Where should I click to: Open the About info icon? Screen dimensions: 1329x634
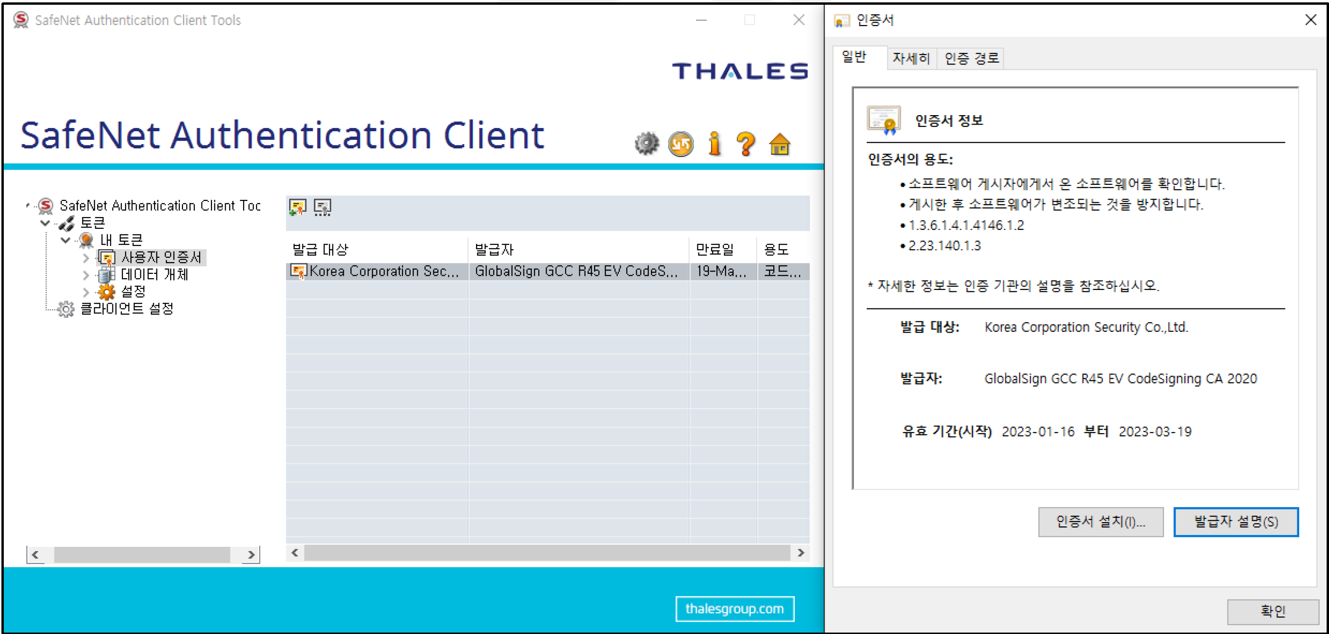click(714, 143)
